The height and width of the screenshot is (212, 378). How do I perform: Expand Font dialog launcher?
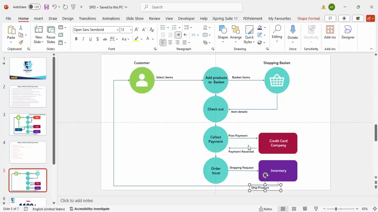pyautogui.click(x=155, y=49)
